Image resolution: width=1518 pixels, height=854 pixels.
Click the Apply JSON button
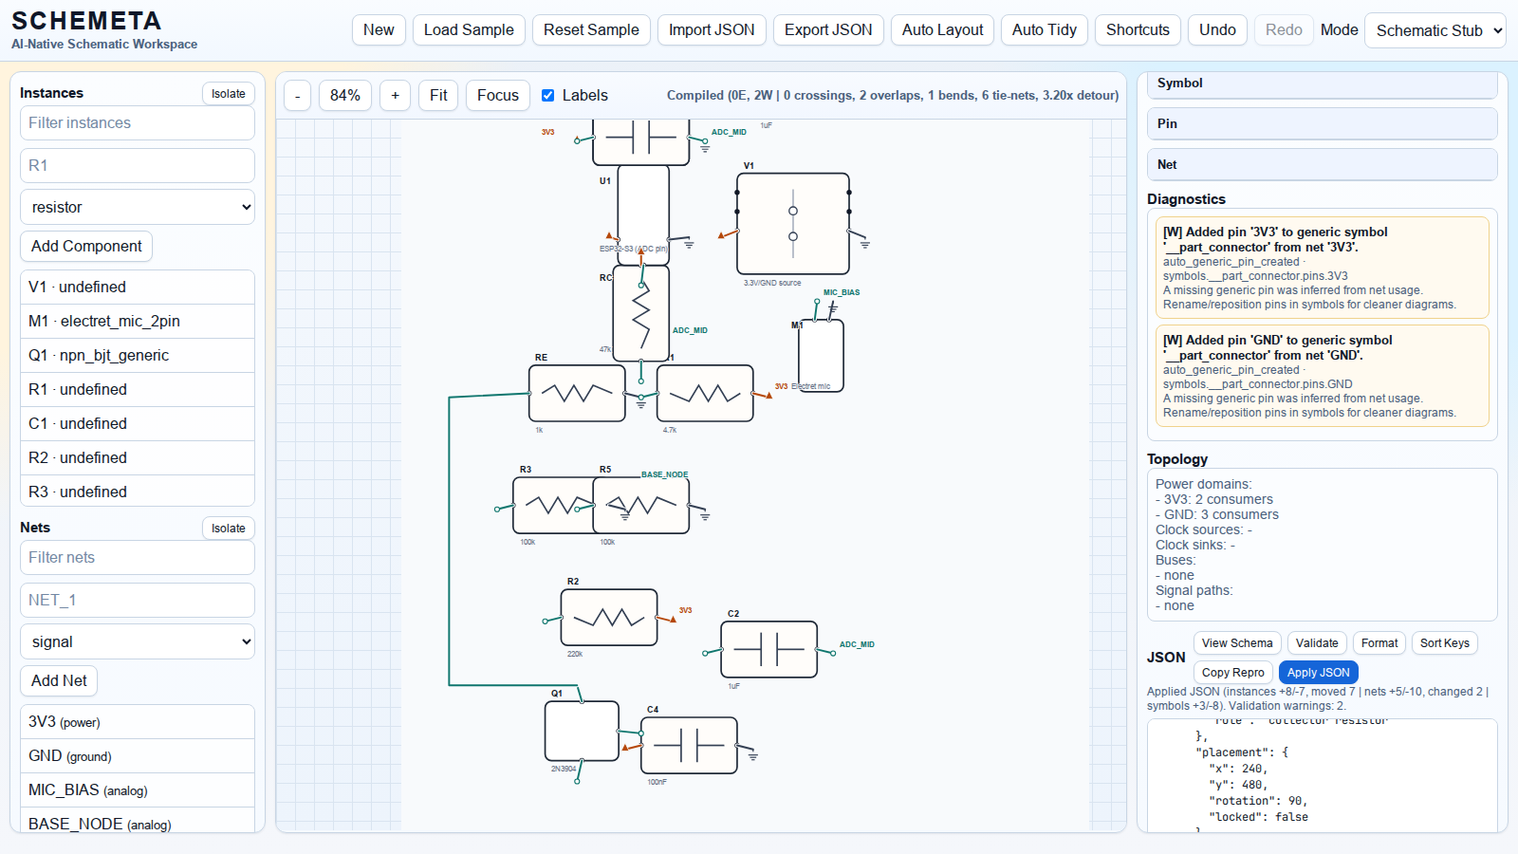coord(1318,672)
